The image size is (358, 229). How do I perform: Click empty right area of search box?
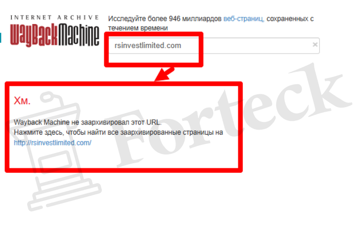pos(256,45)
